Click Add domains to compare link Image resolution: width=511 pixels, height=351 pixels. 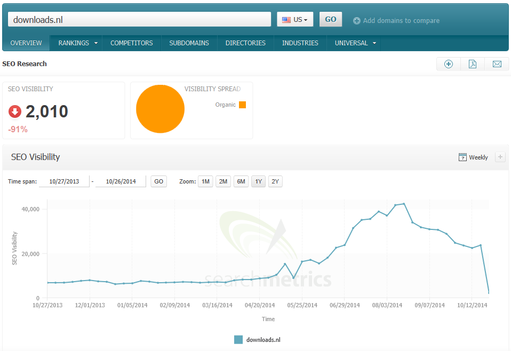coord(401,20)
